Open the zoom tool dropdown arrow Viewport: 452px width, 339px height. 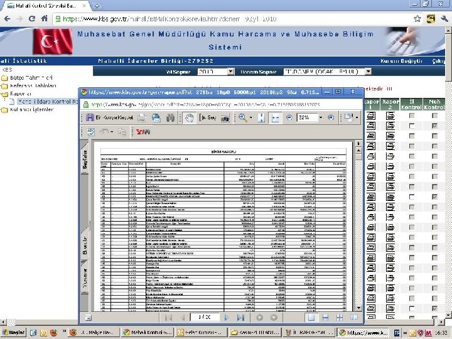(x=250, y=117)
